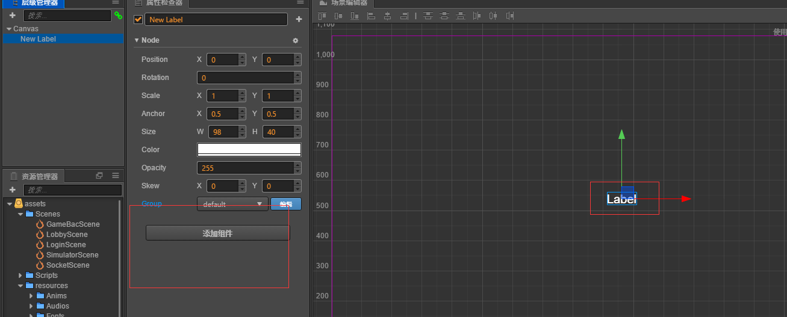Open the Group default dropdown
Image resolution: width=787 pixels, height=317 pixels.
pos(232,204)
